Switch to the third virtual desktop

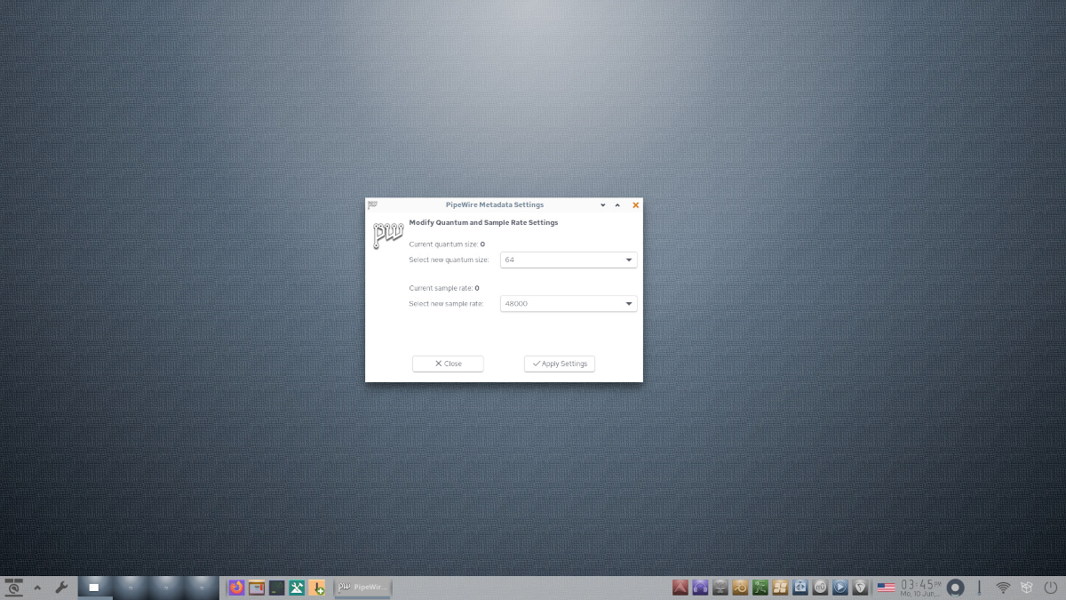[165, 587]
